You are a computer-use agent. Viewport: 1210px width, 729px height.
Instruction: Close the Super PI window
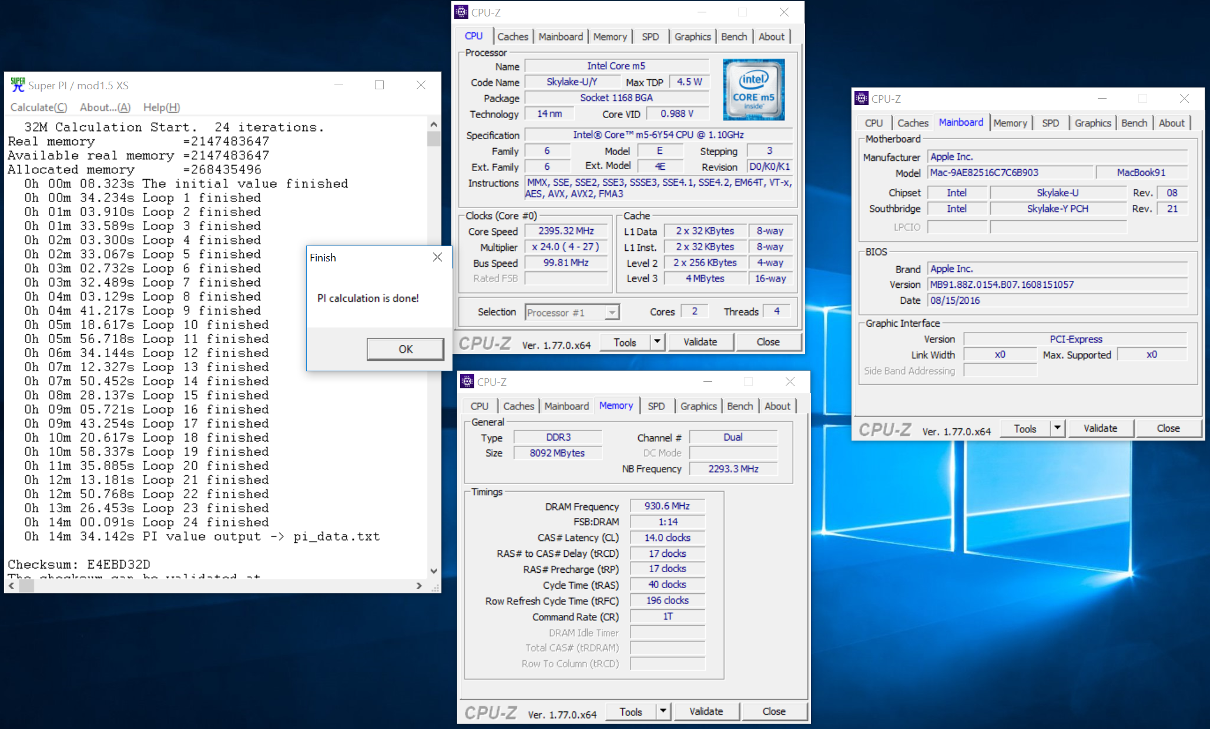[421, 85]
